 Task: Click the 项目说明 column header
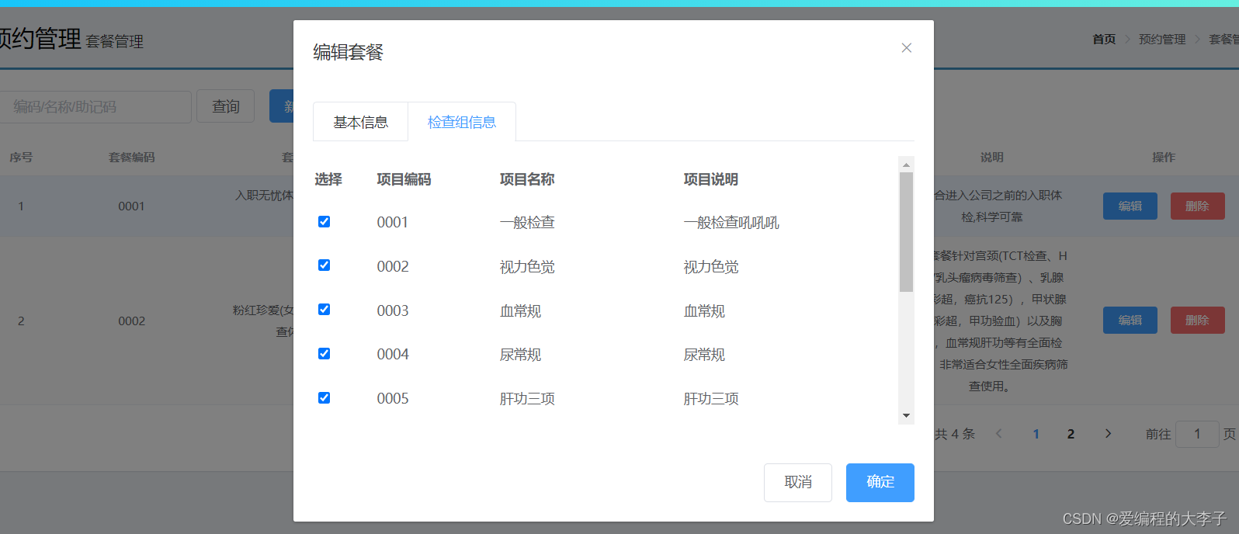pyautogui.click(x=711, y=179)
